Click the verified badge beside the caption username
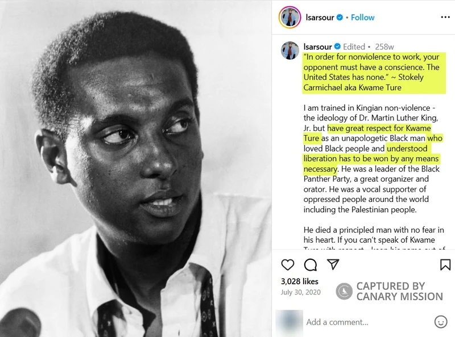455x337 pixels. (x=337, y=47)
